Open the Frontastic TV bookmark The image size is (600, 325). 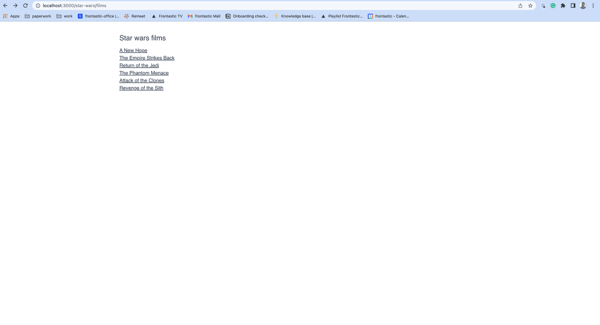tap(167, 16)
